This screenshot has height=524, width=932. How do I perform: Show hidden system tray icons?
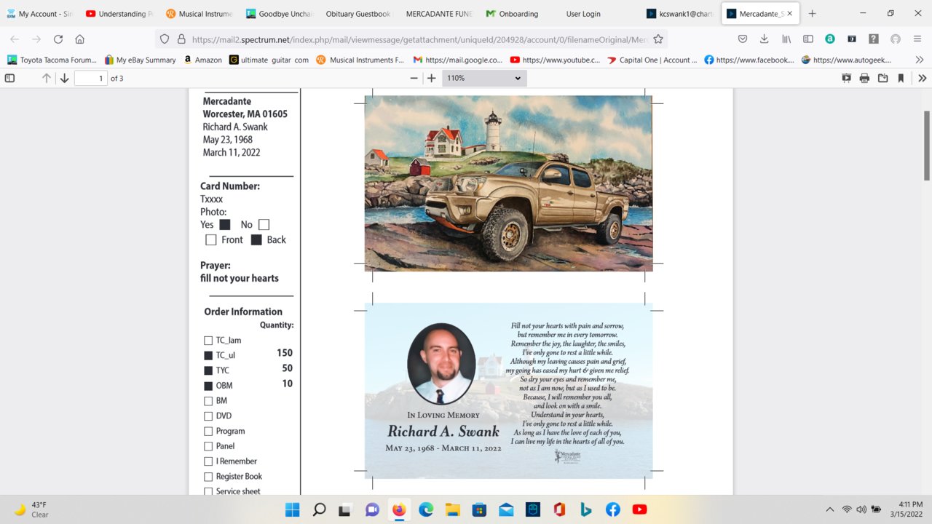point(829,509)
